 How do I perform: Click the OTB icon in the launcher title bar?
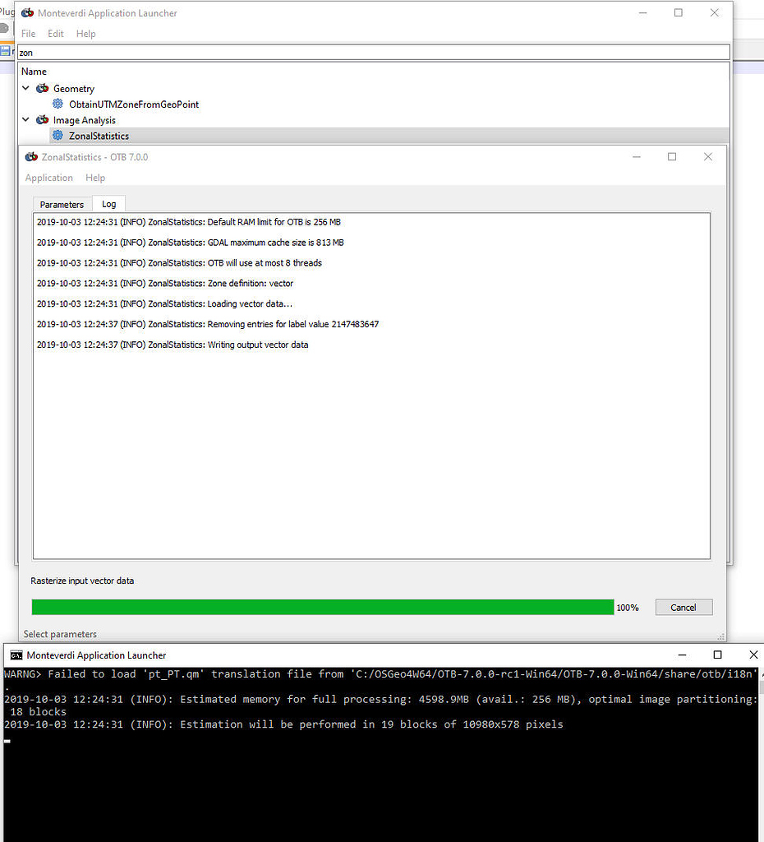point(25,12)
